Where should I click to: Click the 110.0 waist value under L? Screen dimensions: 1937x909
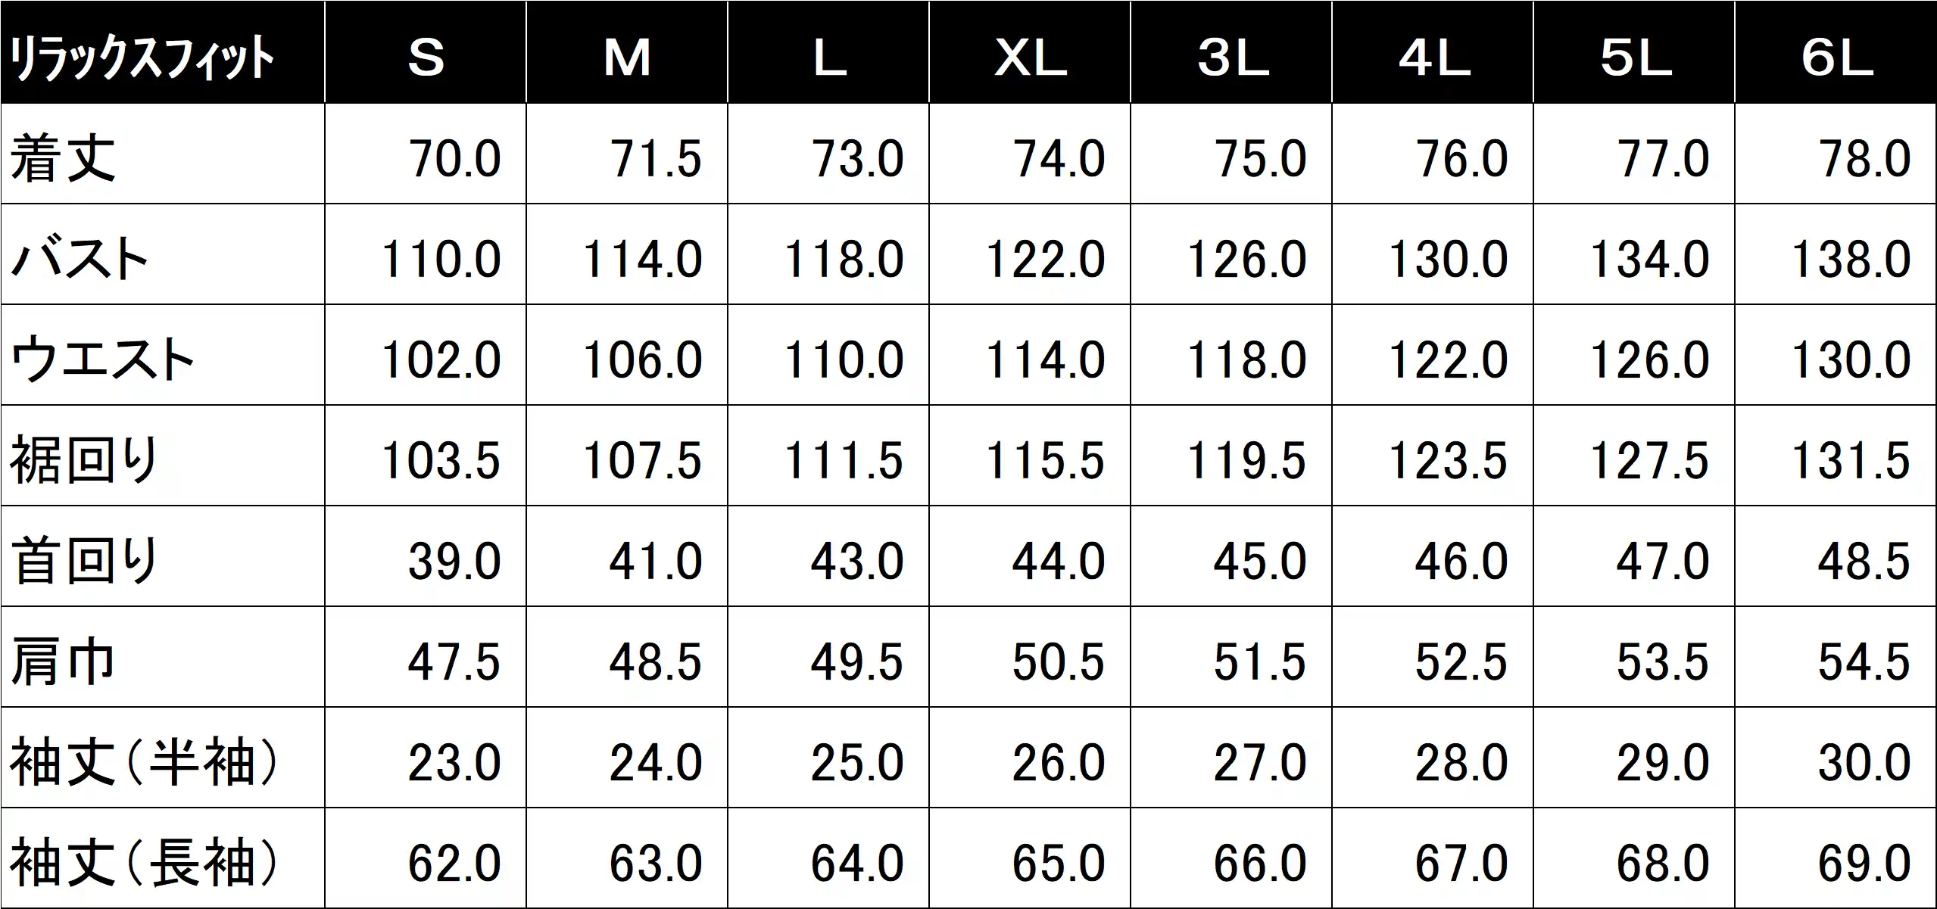(828, 355)
